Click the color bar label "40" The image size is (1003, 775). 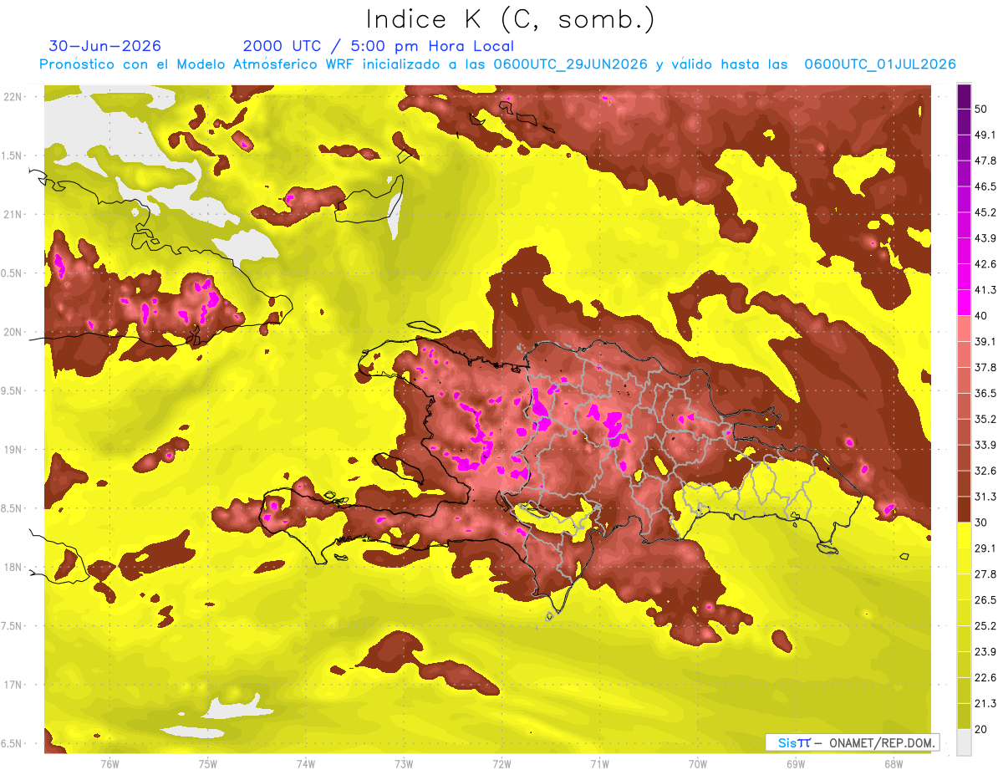(981, 315)
